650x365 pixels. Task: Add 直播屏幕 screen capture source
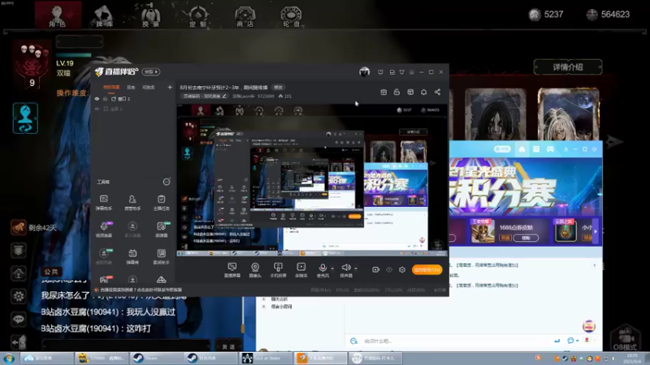tap(232, 270)
